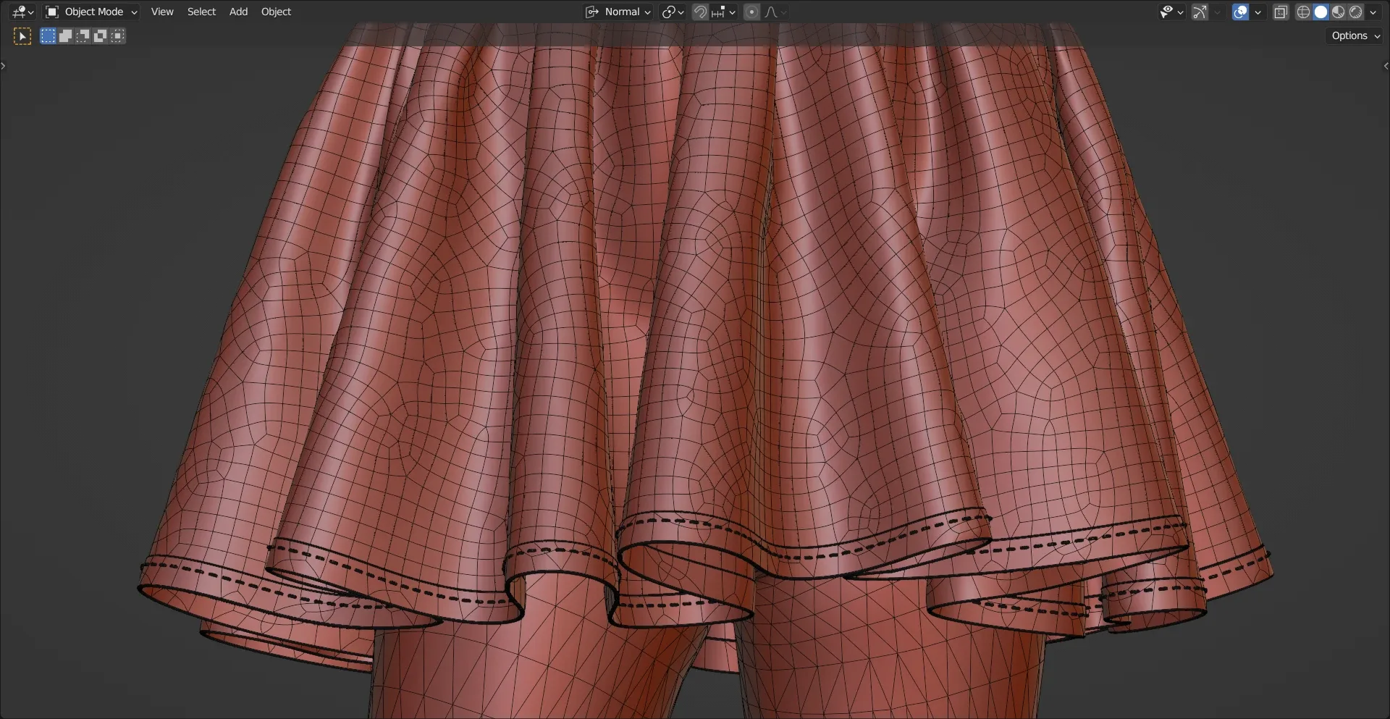Switch to material preview shading
Viewport: 1390px width, 719px height.
click(1338, 12)
